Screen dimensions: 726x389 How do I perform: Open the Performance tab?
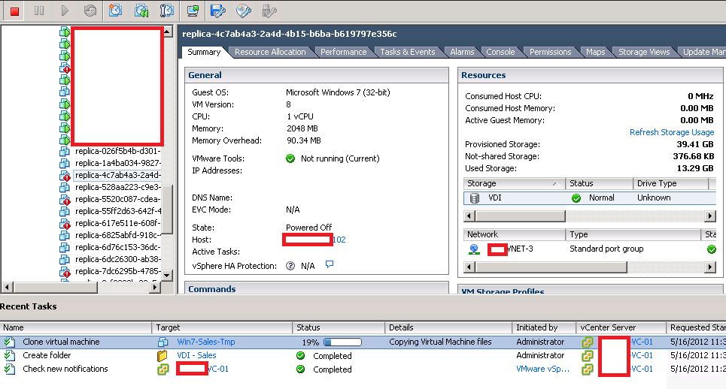click(x=343, y=52)
